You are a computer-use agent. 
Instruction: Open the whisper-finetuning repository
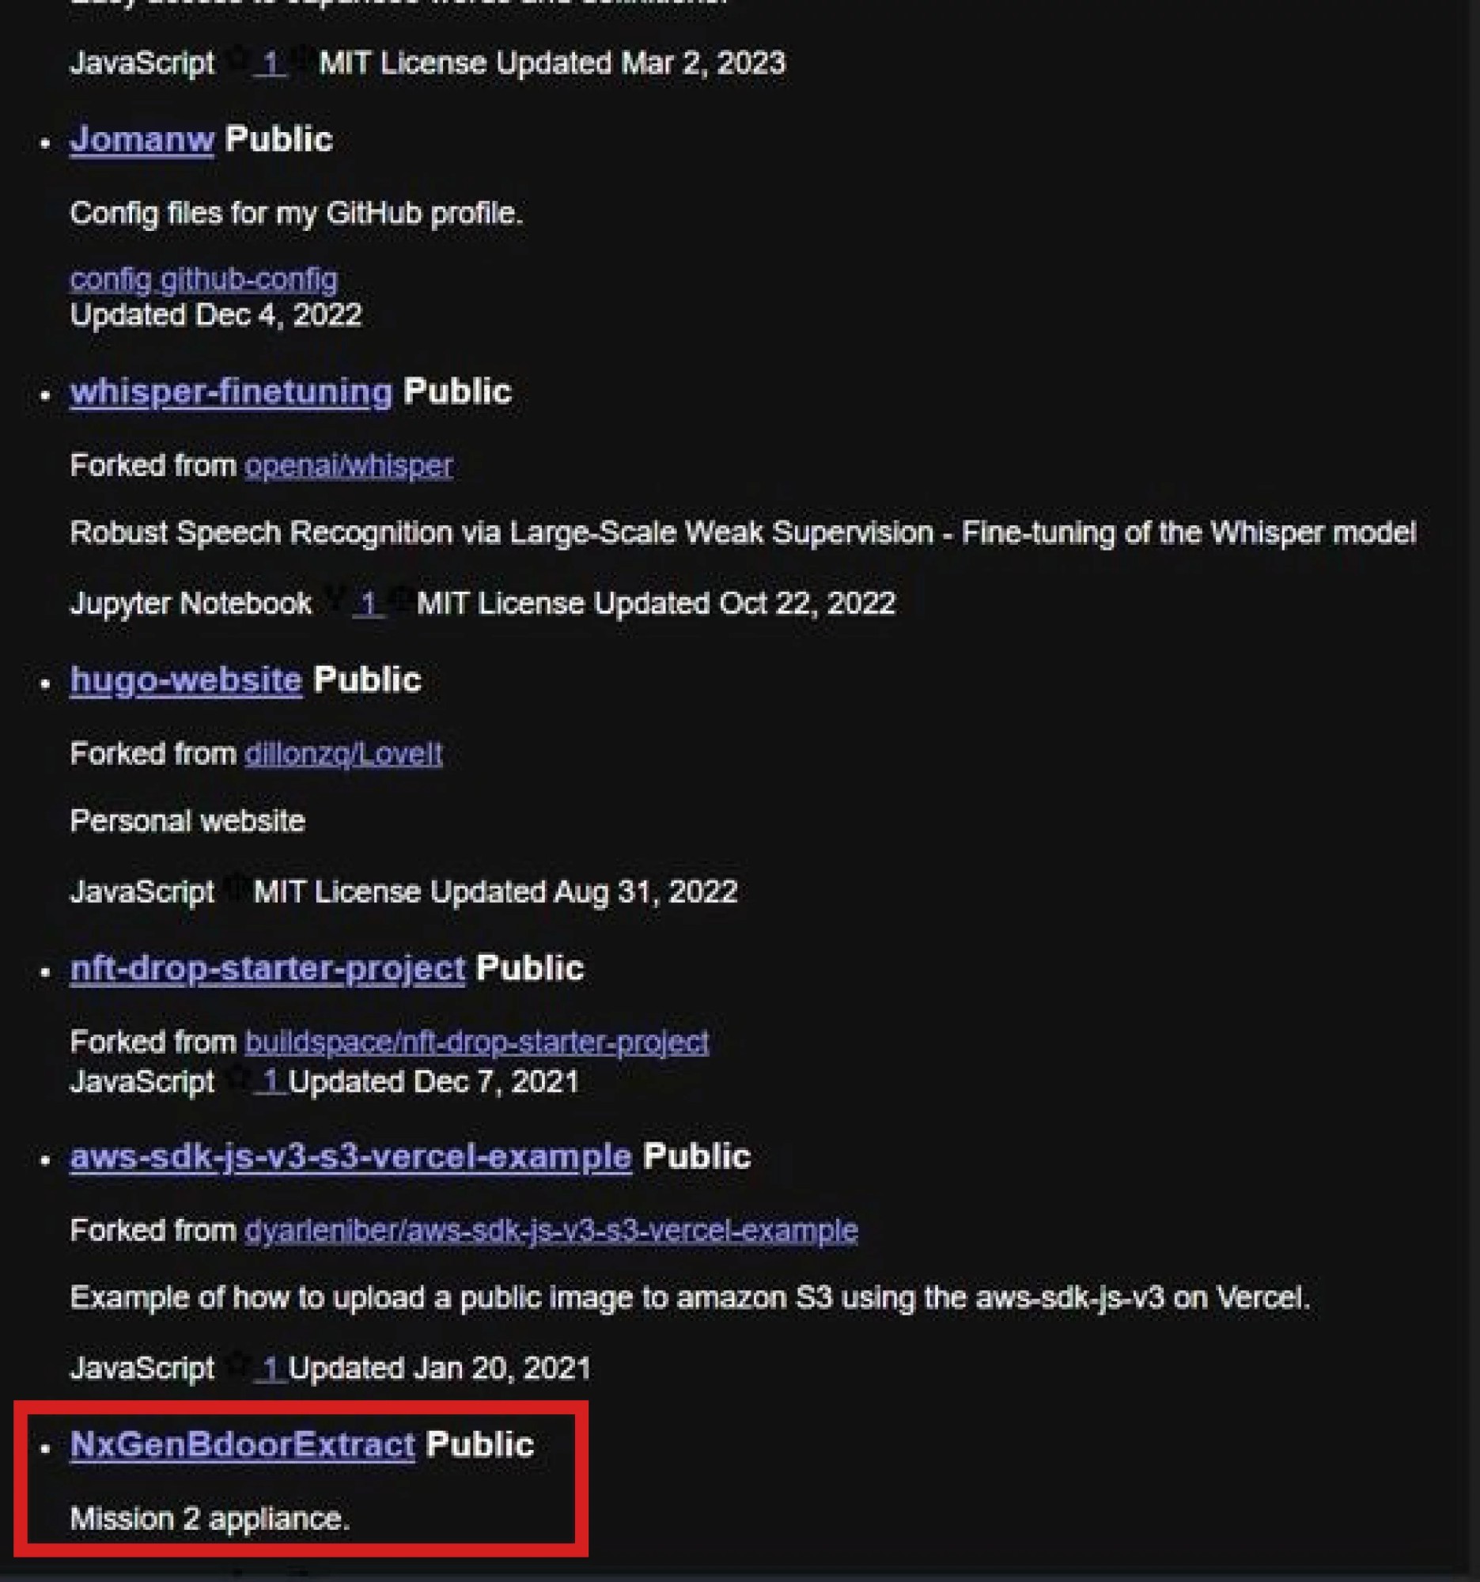tap(231, 392)
